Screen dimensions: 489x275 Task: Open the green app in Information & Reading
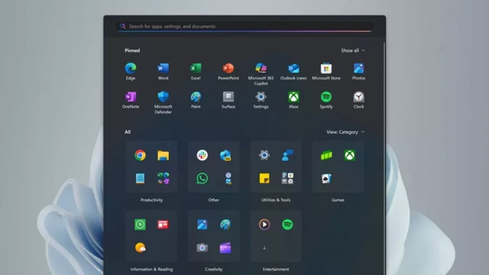pyautogui.click(x=140, y=225)
